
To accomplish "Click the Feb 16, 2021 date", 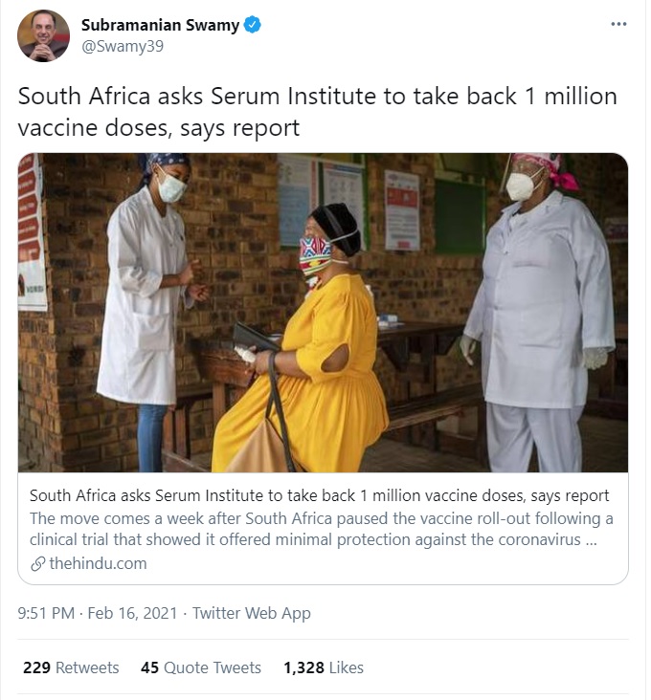I will click(x=132, y=613).
